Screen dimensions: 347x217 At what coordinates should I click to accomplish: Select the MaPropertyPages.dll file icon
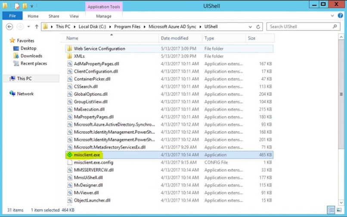point(70,117)
